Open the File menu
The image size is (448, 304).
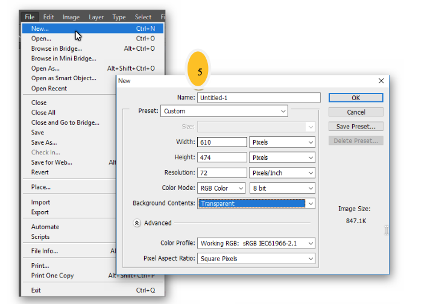(x=30, y=17)
